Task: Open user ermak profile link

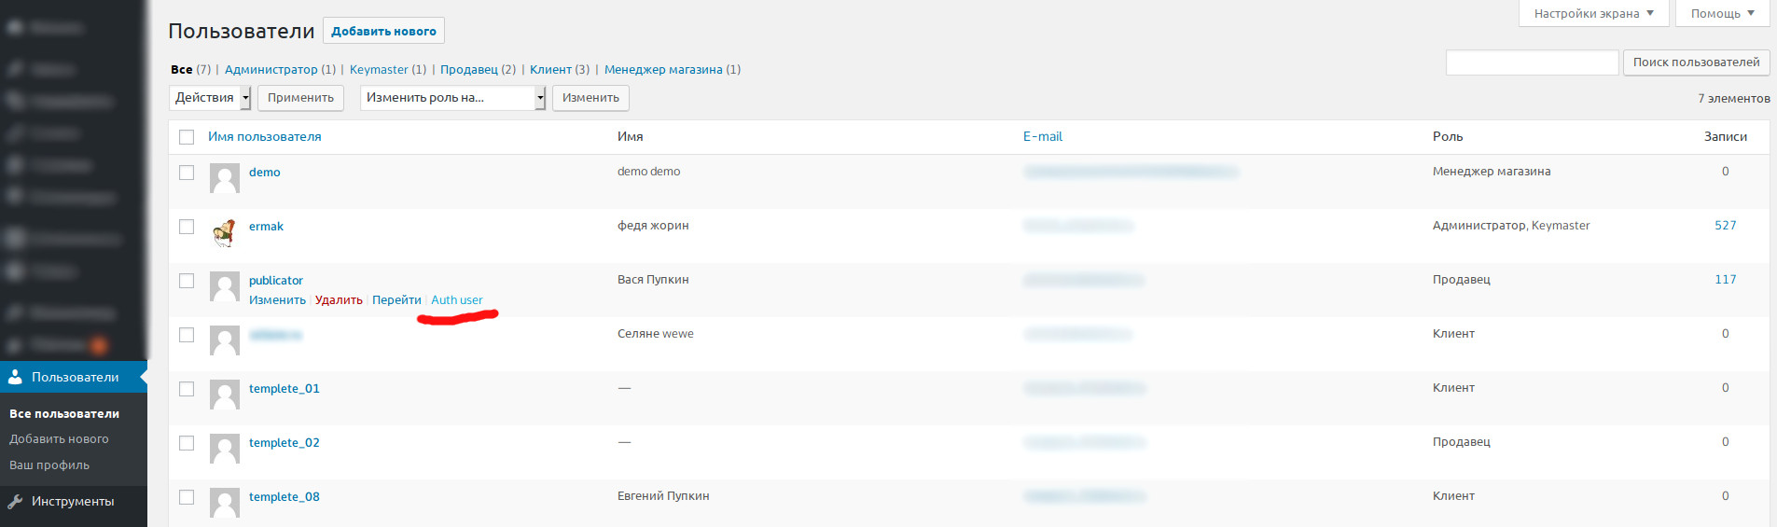Action: [x=266, y=227]
